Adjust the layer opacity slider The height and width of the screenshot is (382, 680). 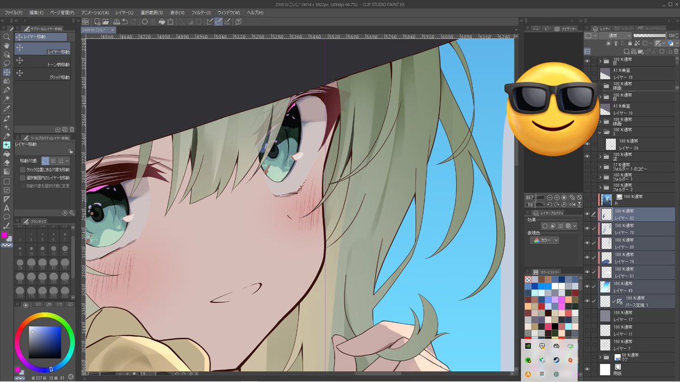click(x=650, y=36)
